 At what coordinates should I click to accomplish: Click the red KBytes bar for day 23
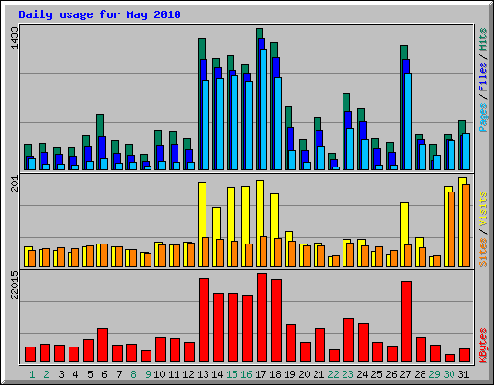click(348, 340)
